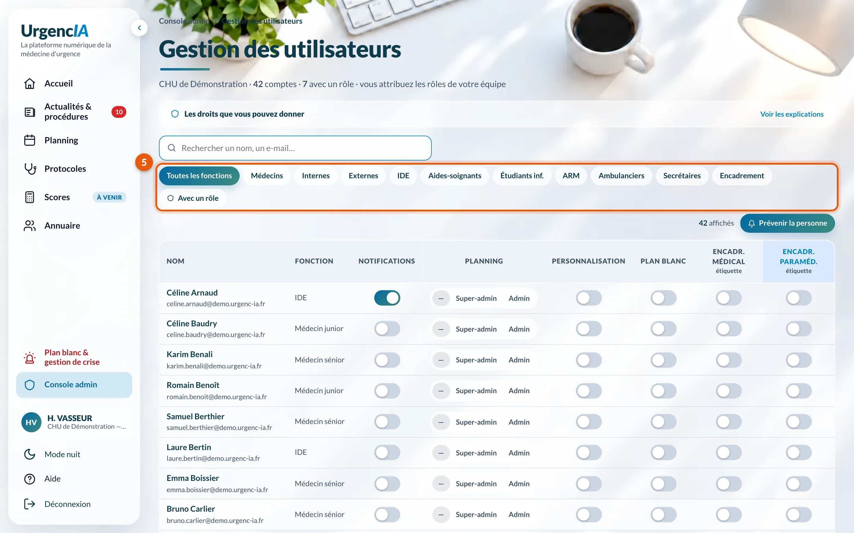Enable Plan blanc toggle for Céline Baudry
This screenshot has width=854, height=533.
tap(663, 329)
